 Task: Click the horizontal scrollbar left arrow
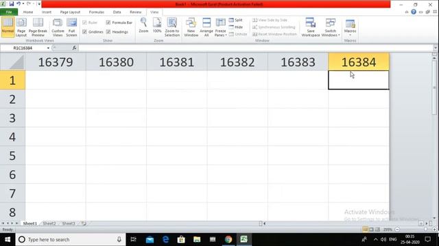264,223
